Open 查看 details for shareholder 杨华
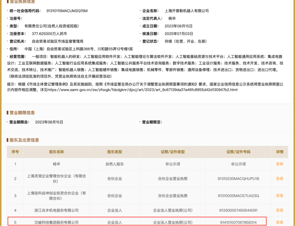Image resolution: width=295 pixels, height=226 pixels. [279, 164]
